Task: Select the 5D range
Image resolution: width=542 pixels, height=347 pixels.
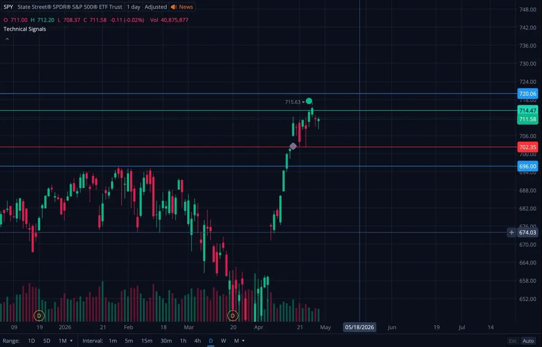Action: tap(47, 341)
